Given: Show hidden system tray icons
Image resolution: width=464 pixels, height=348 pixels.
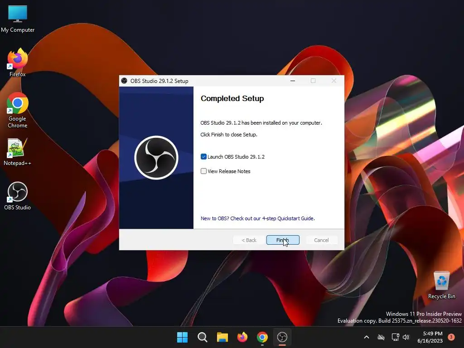Looking at the screenshot, I should (x=366, y=337).
